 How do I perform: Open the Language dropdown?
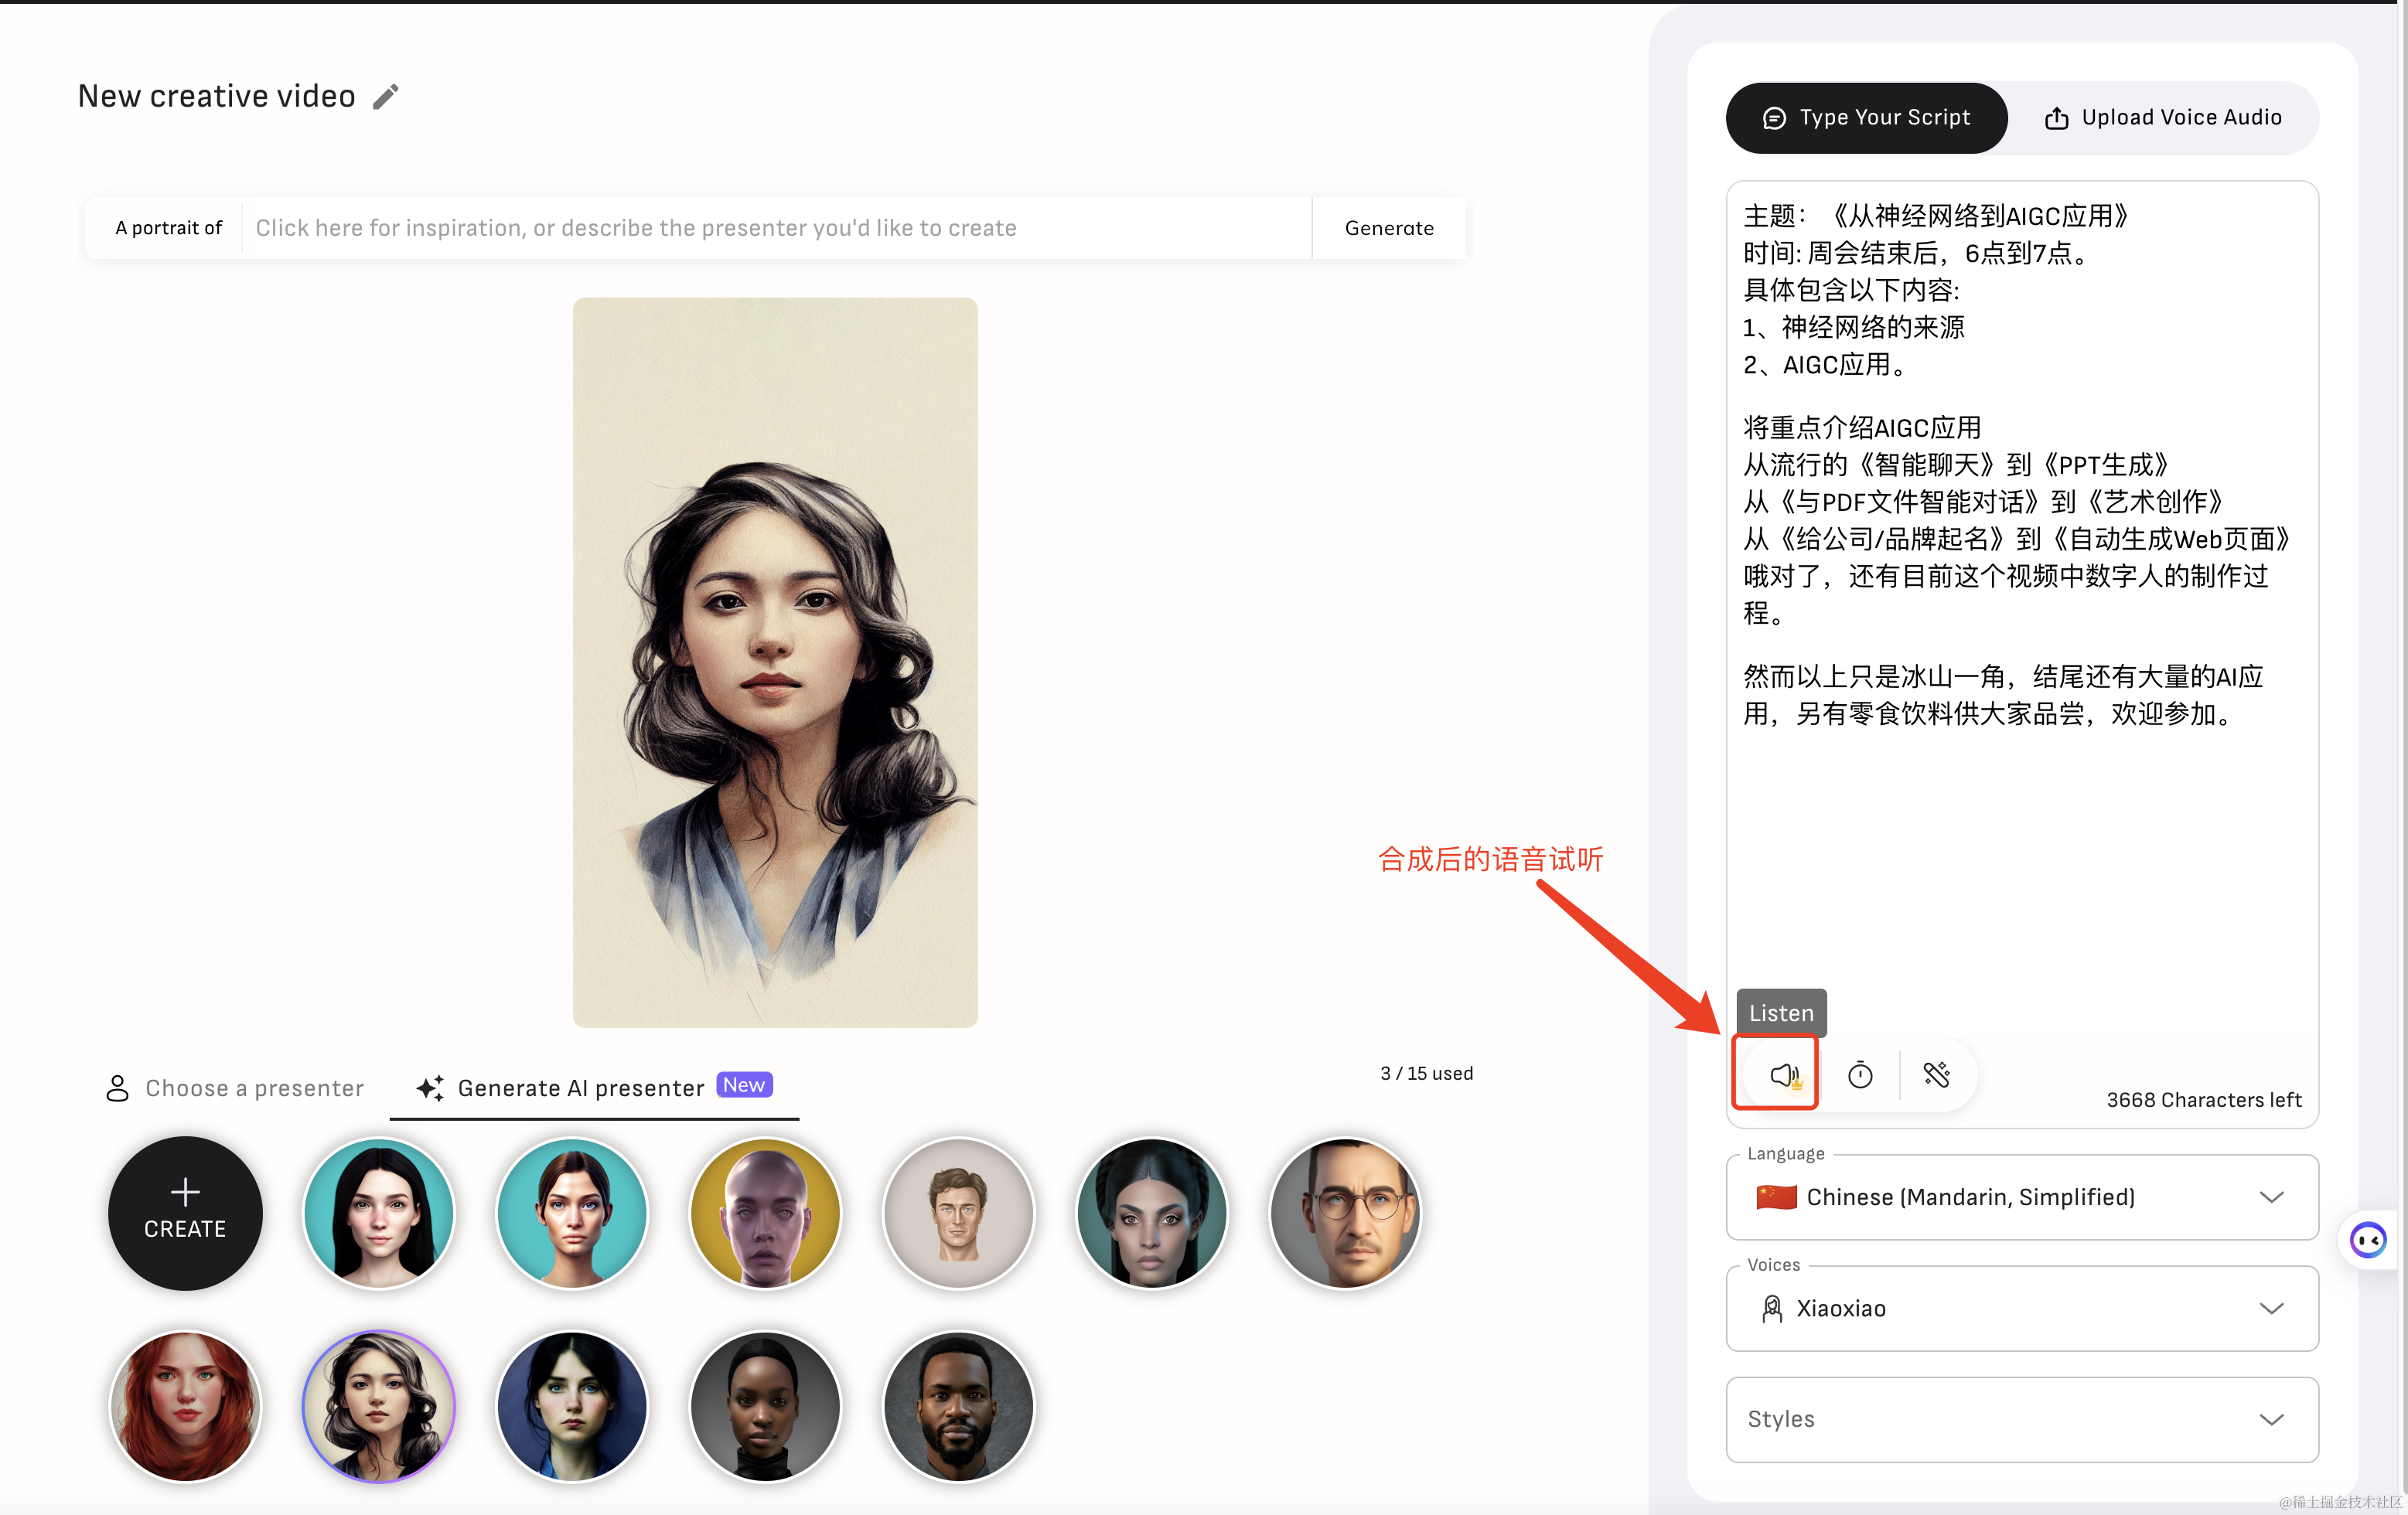point(2021,1197)
